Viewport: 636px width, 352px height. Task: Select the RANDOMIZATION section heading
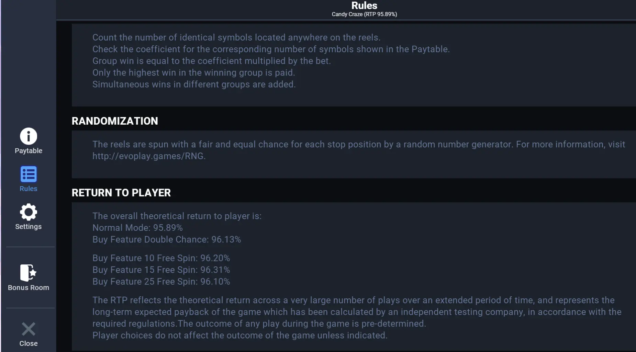115,121
